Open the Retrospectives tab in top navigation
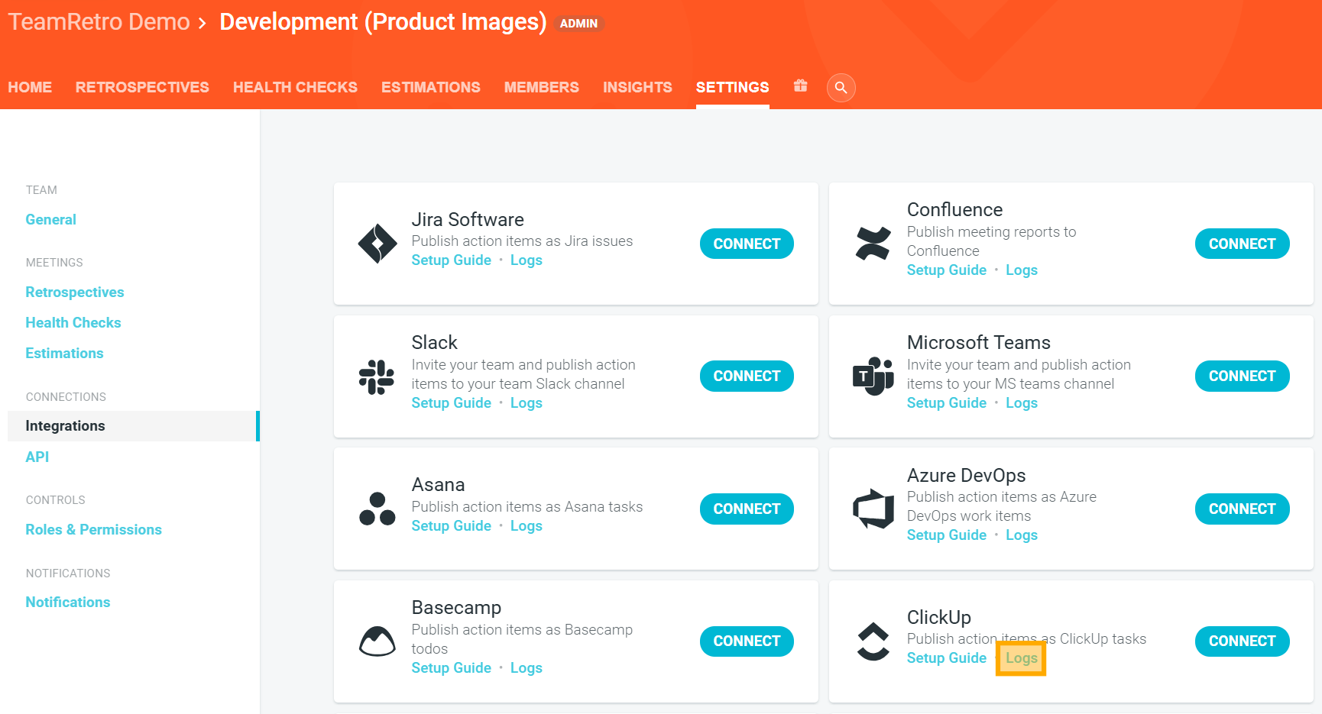1322x714 pixels. [x=142, y=87]
